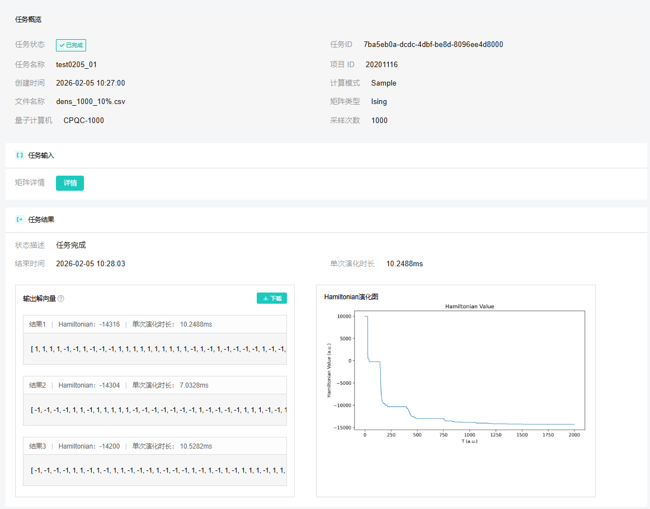Click the 任务概览 overview heading
This screenshot has height=509, width=650.
(x=28, y=20)
